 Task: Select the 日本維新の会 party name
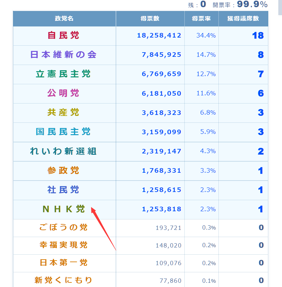(x=63, y=55)
